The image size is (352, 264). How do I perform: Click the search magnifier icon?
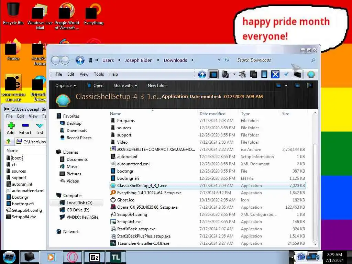coord(313,60)
